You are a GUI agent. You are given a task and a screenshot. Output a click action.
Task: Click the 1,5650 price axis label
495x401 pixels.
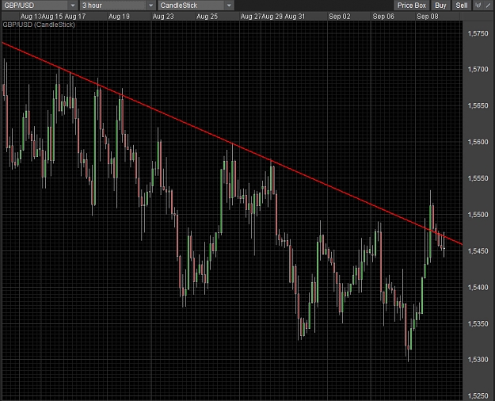(x=478, y=105)
